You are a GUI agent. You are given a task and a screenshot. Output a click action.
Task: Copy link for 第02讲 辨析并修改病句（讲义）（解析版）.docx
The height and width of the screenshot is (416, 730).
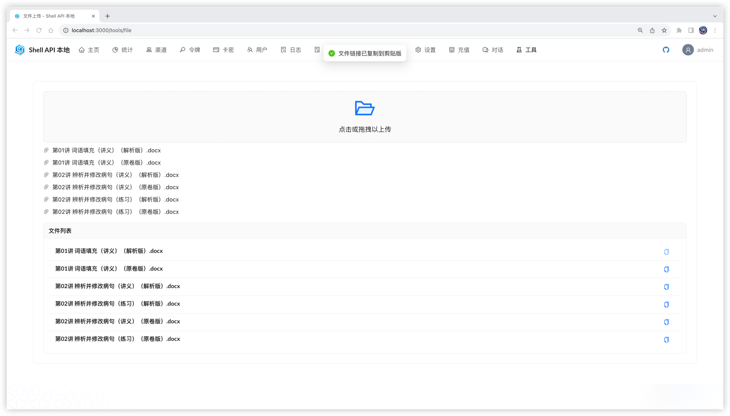[x=666, y=287]
